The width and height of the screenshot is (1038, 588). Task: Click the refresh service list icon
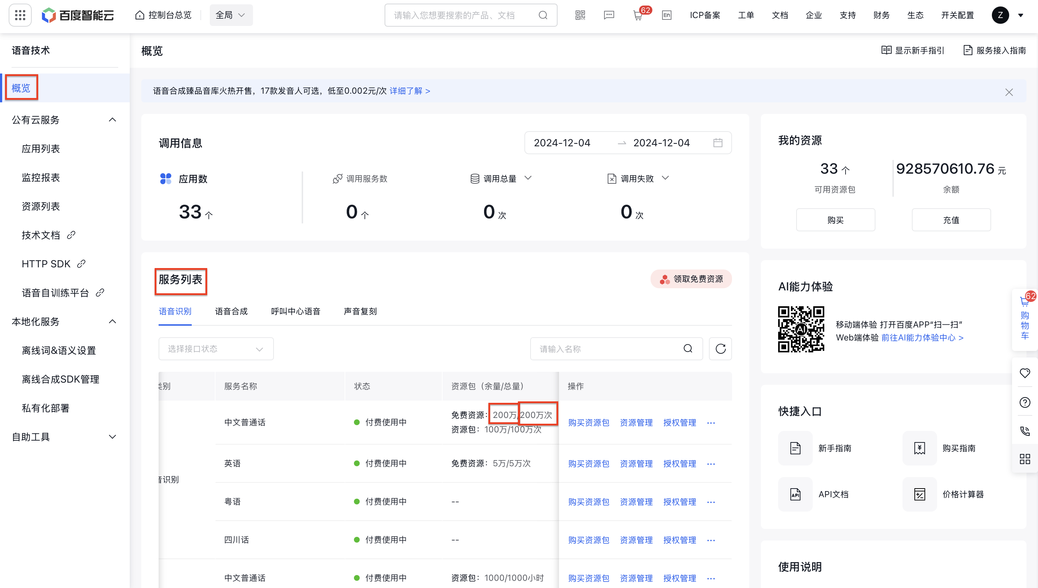720,348
